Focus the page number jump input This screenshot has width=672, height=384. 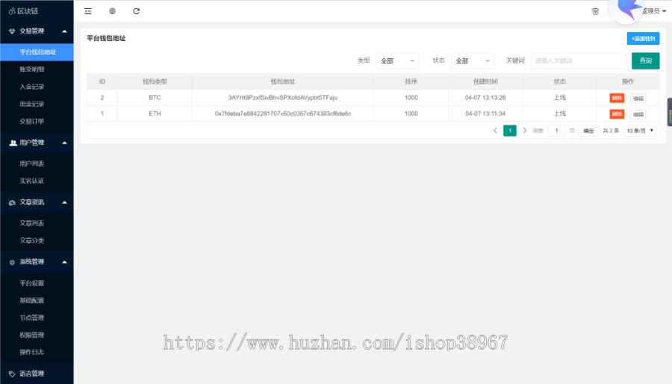[556, 130]
